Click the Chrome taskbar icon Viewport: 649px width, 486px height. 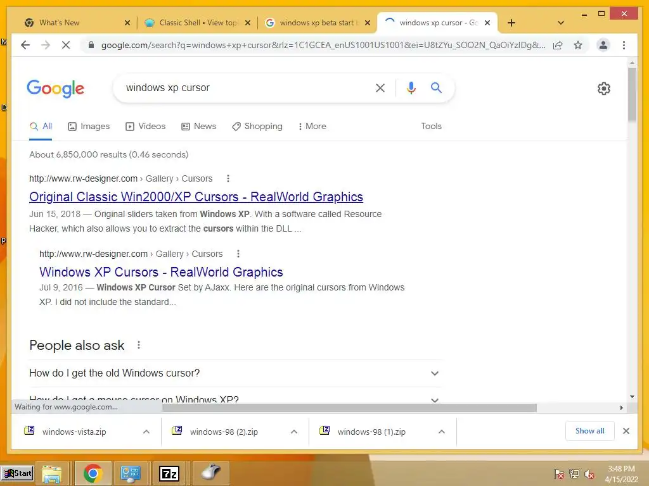[93, 473]
